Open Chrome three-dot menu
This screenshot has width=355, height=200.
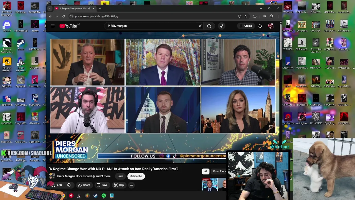[278, 16]
